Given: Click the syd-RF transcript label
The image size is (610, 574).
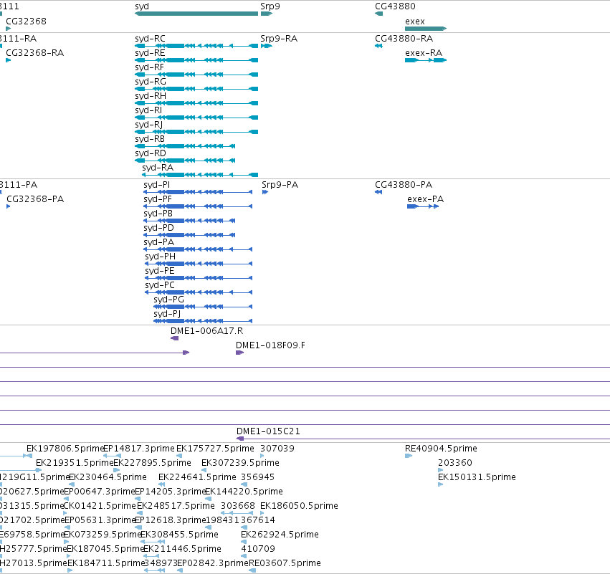Looking at the screenshot, I should point(149,67).
